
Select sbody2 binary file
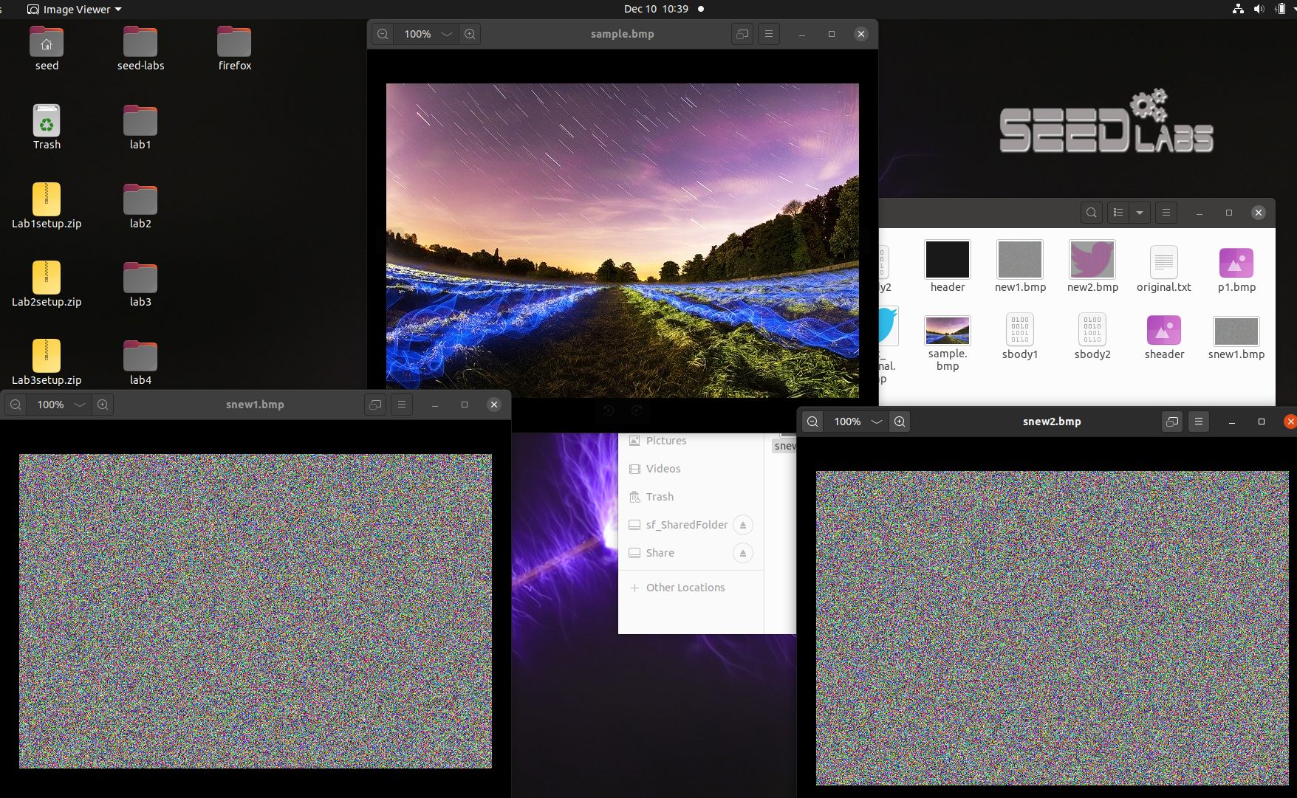point(1092,336)
